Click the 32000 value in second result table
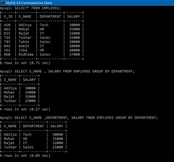Screen dimensions: 174x162 30,97
